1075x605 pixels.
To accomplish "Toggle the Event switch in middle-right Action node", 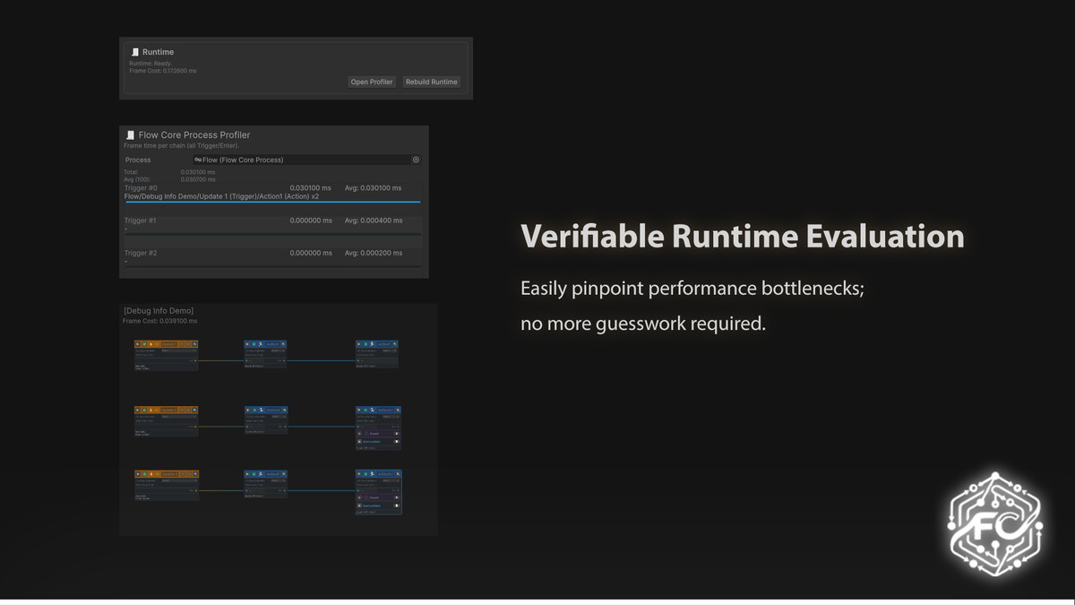I will [x=395, y=433].
